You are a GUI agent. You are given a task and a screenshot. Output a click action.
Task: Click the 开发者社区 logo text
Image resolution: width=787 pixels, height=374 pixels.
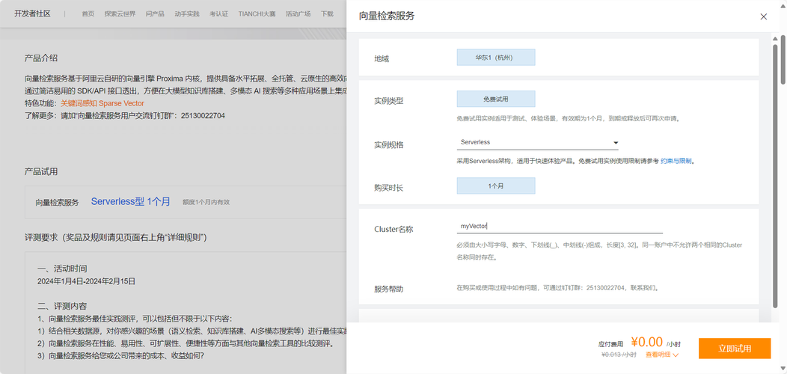click(x=33, y=13)
